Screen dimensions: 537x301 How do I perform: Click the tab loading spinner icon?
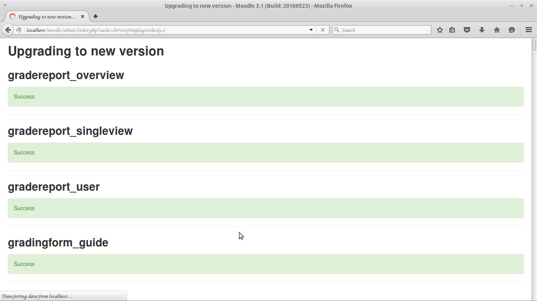(13, 17)
